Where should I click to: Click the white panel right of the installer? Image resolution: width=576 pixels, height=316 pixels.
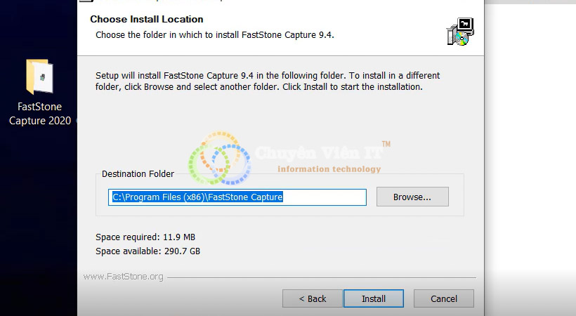pyautogui.click(x=530, y=140)
